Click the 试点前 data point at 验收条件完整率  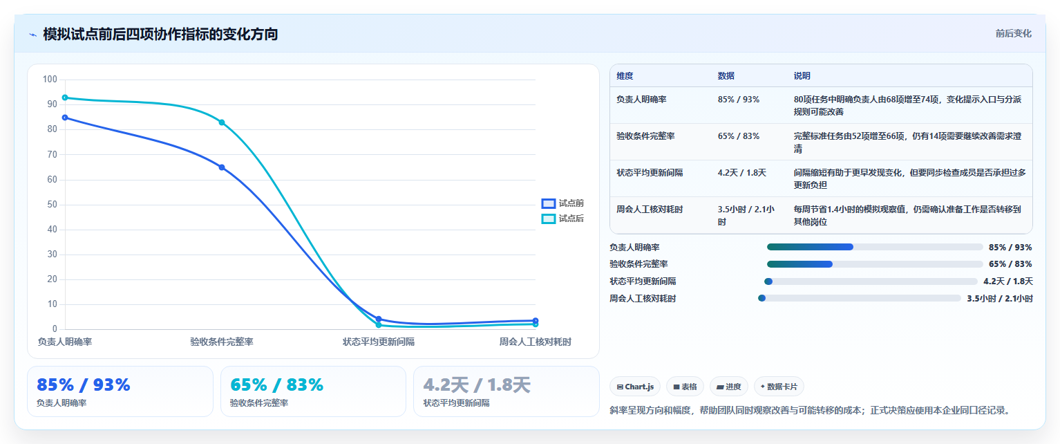pyautogui.click(x=222, y=167)
